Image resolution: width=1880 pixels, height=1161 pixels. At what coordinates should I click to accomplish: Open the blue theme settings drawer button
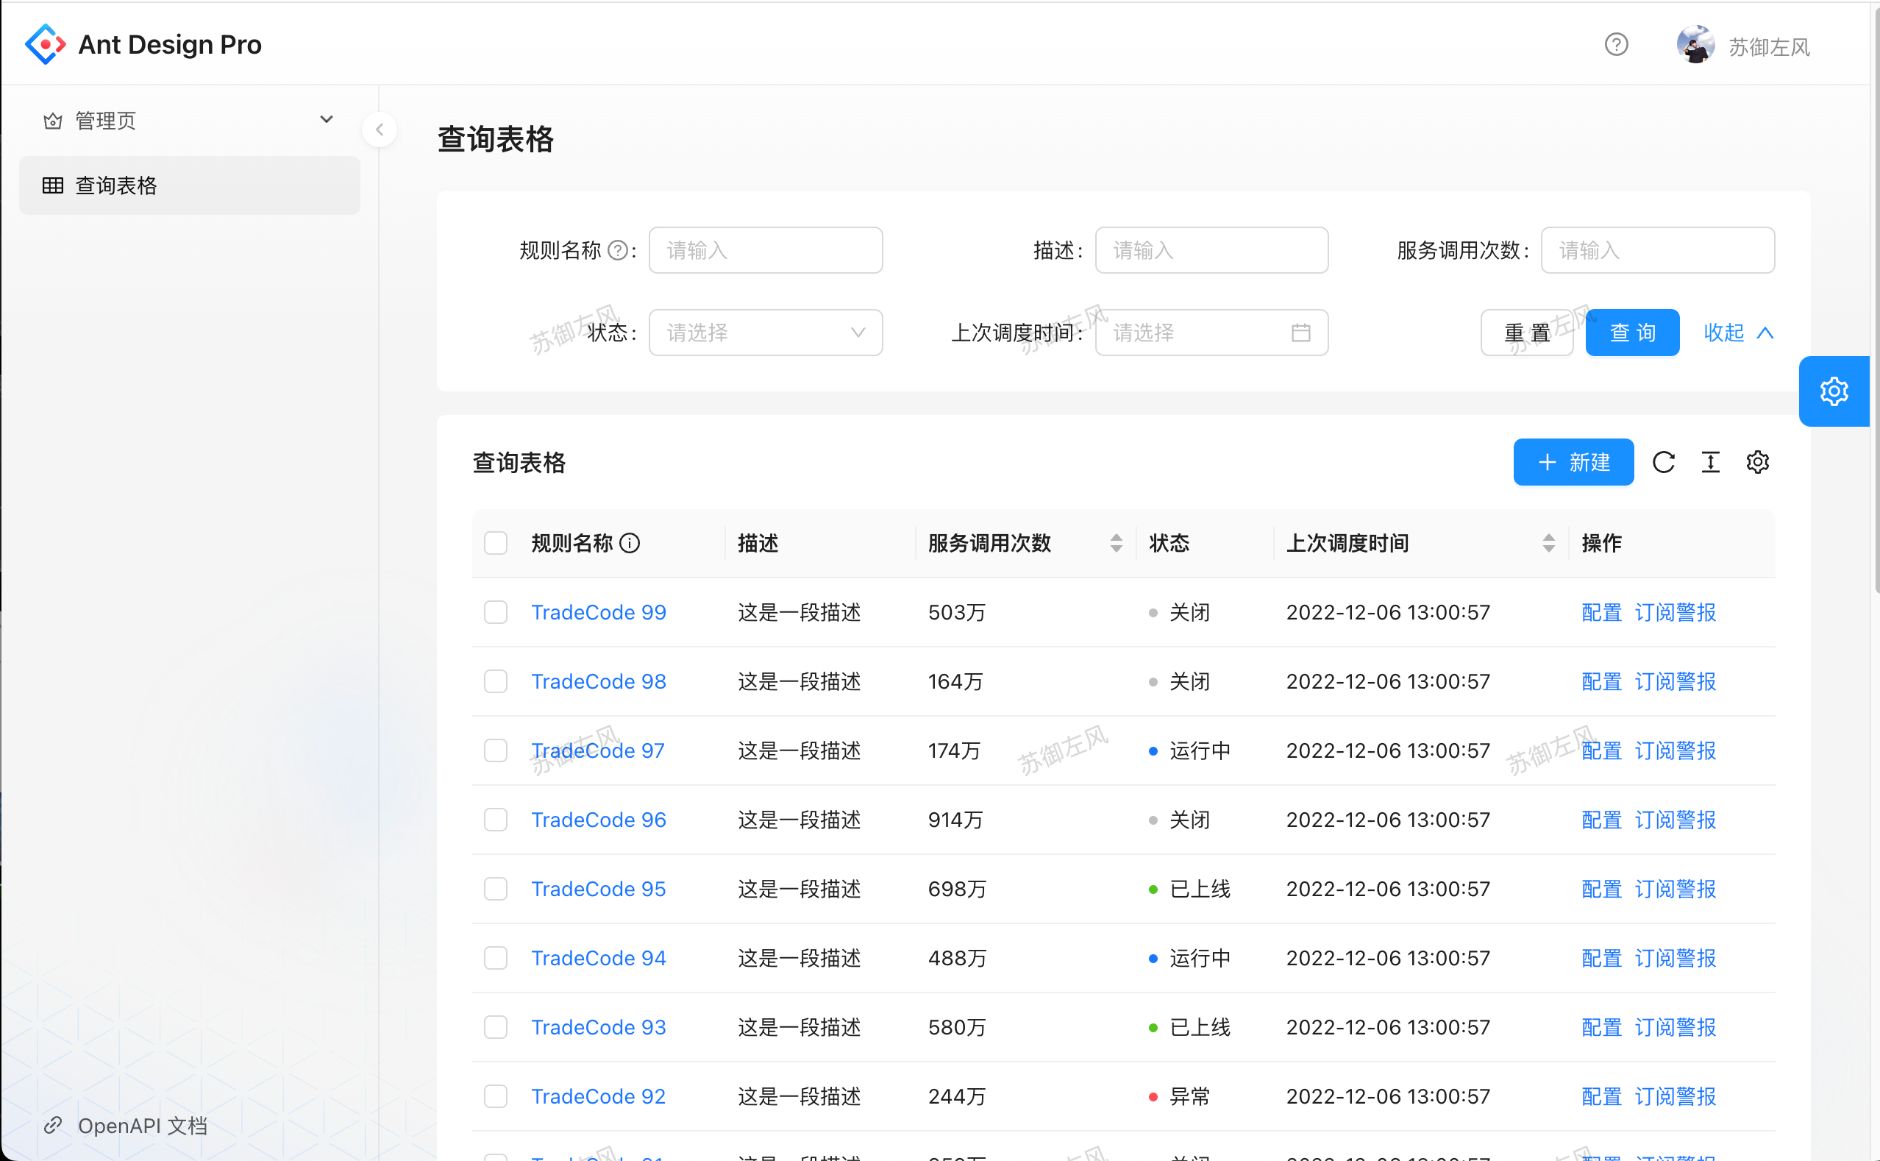point(1833,391)
